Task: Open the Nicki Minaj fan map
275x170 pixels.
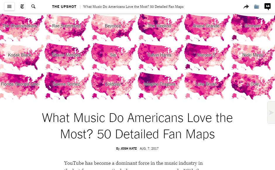Action: tap(253, 55)
